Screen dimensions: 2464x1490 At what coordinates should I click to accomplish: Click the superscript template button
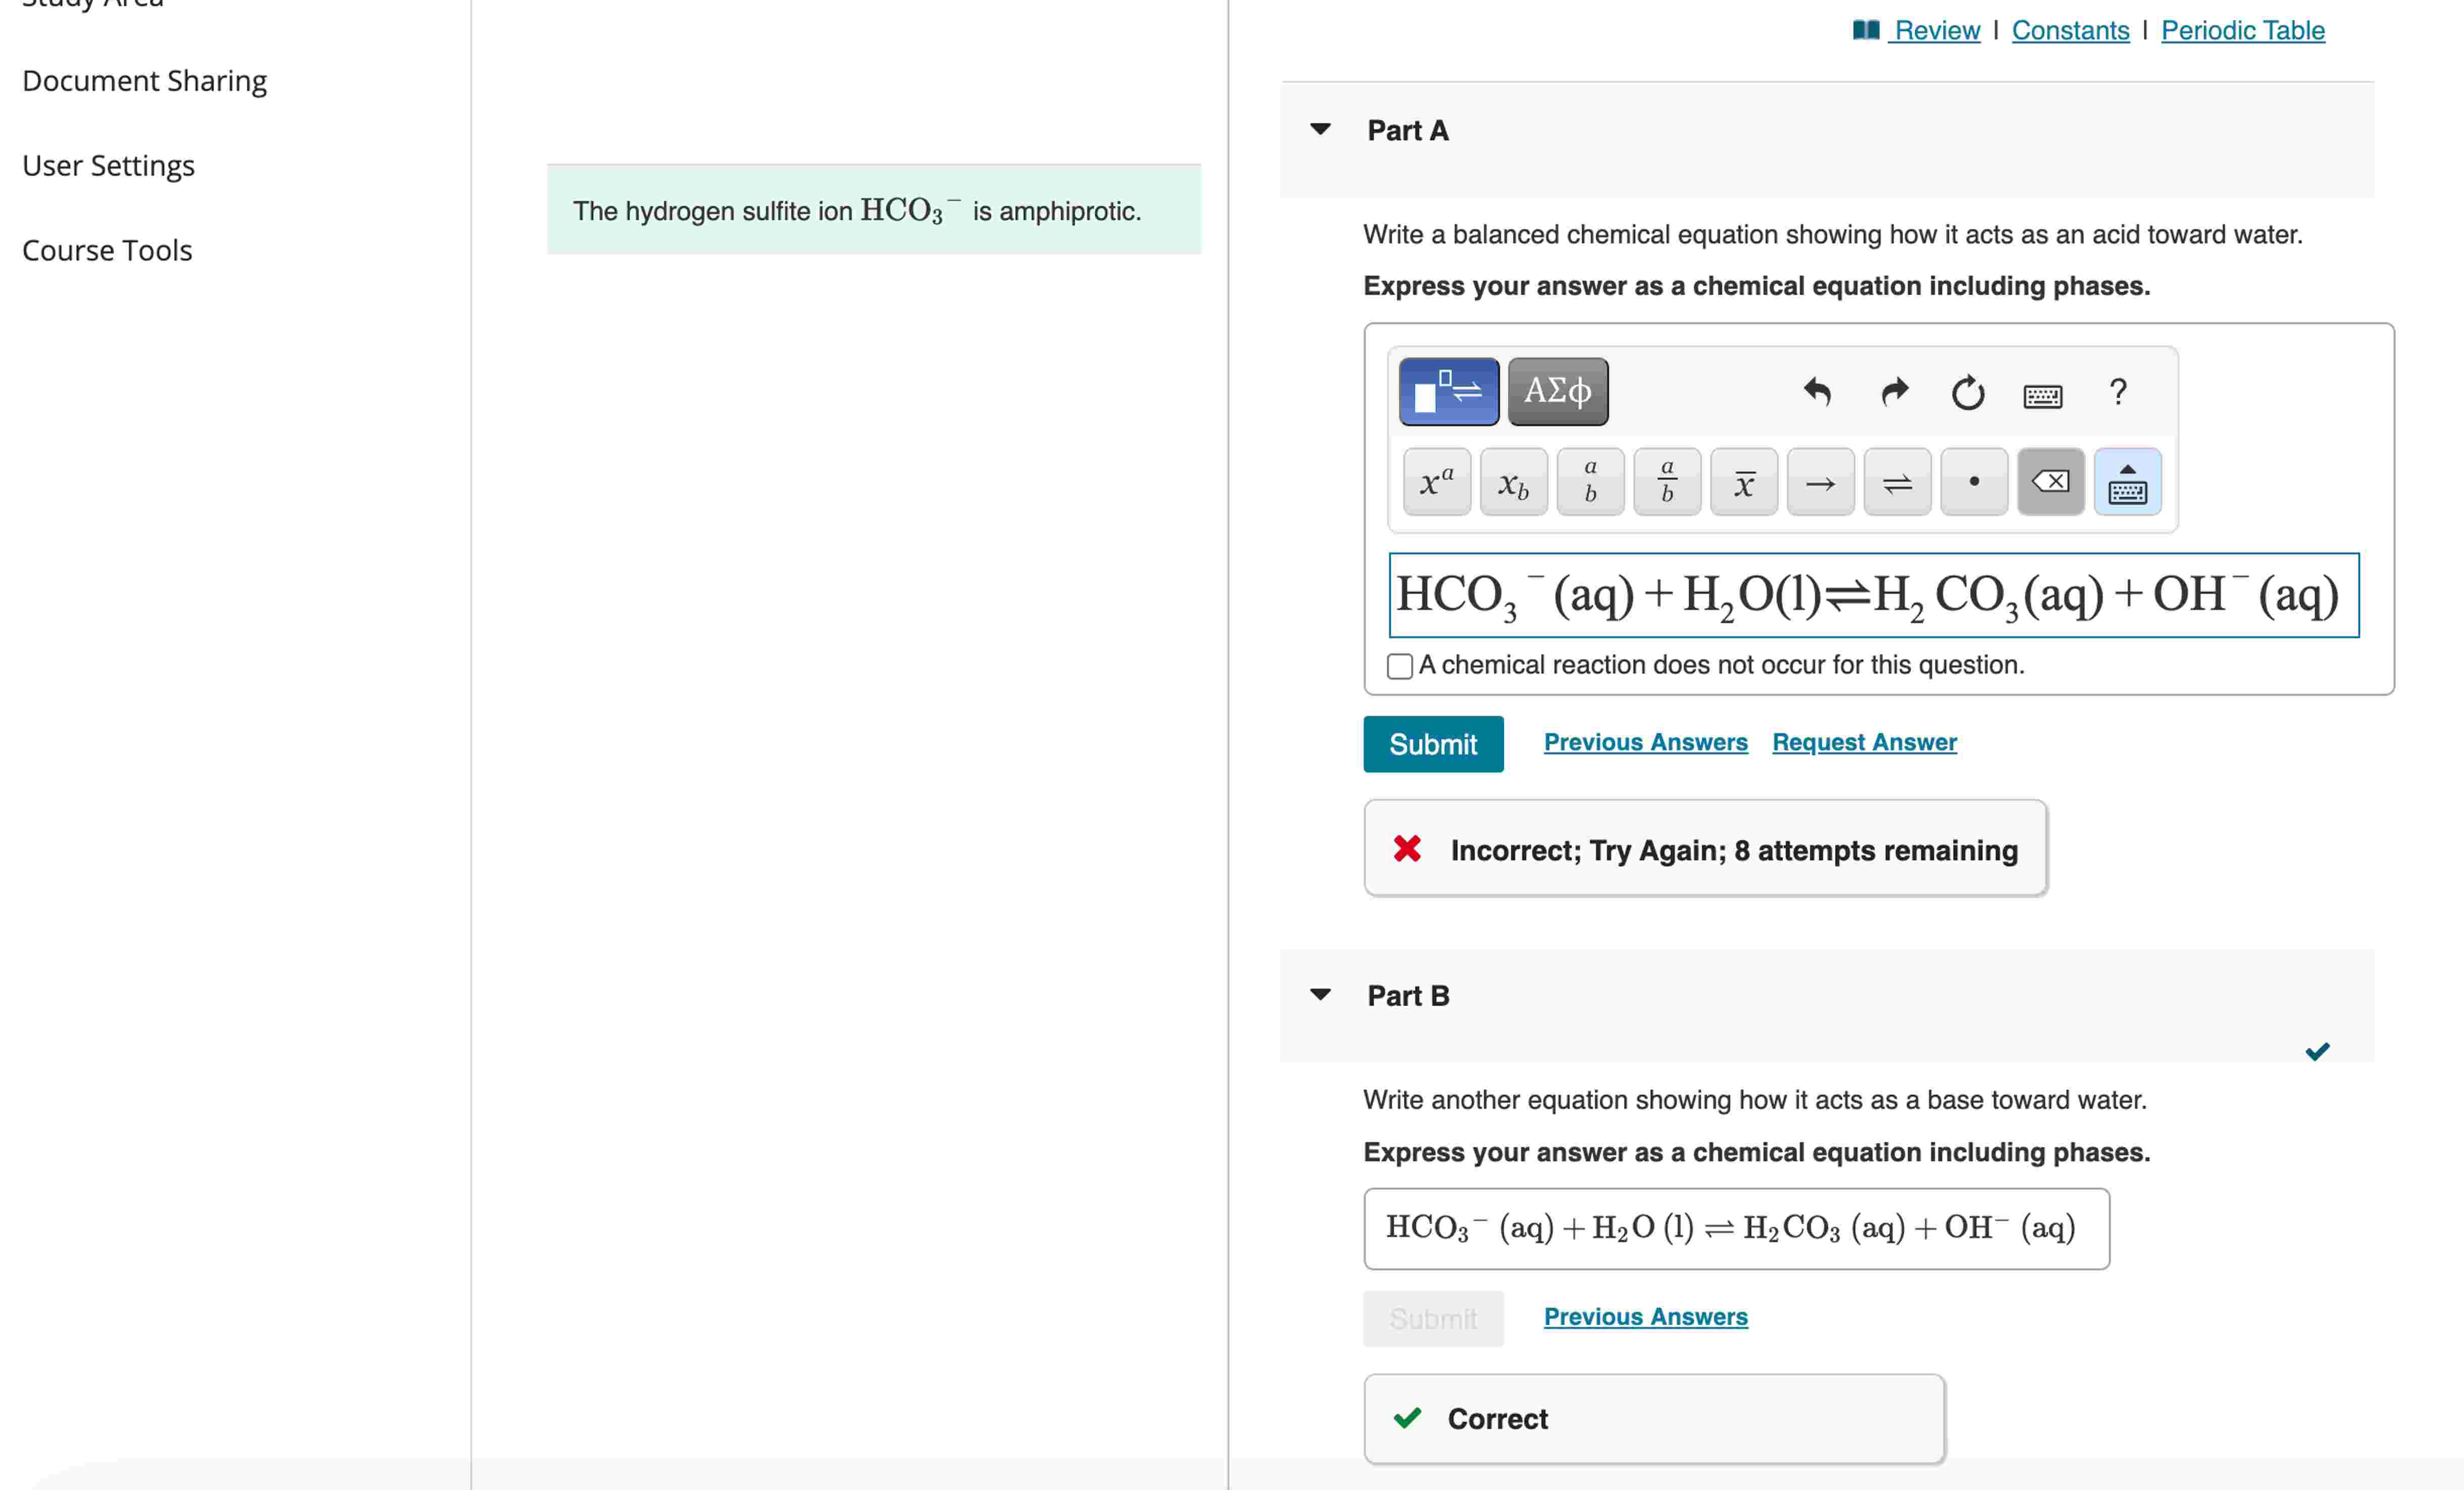click(x=1436, y=482)
